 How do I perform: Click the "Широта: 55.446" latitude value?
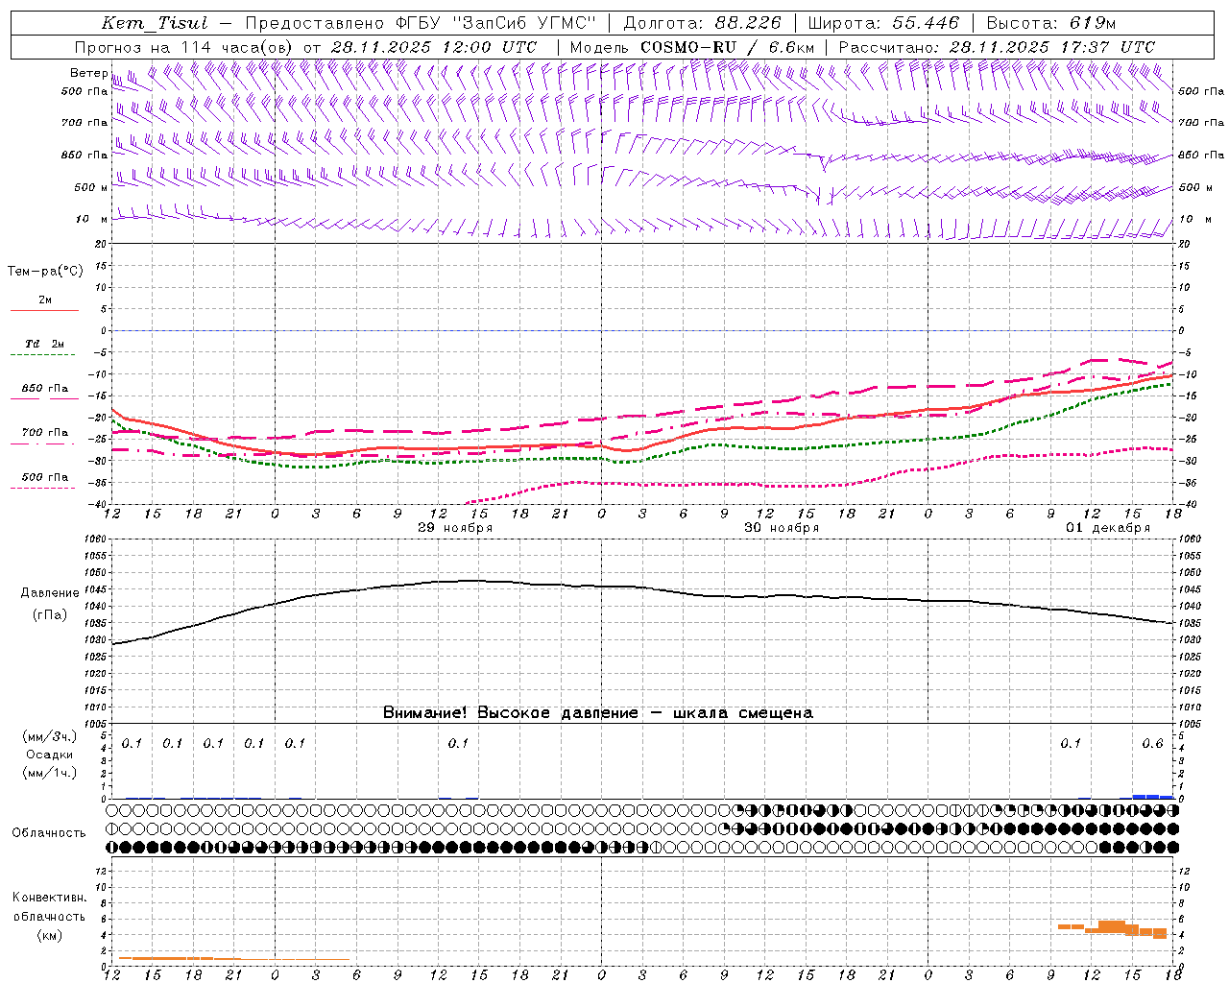[883, 23]
